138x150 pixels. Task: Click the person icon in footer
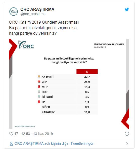point(11,144)
